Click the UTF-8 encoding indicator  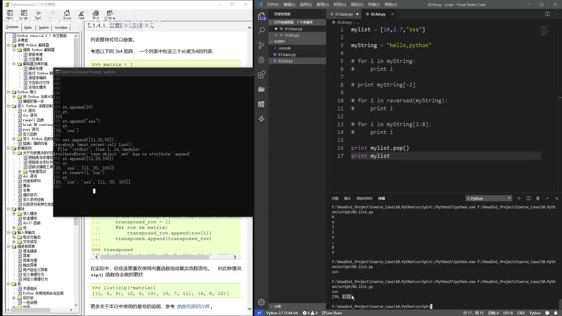(508, 313)
